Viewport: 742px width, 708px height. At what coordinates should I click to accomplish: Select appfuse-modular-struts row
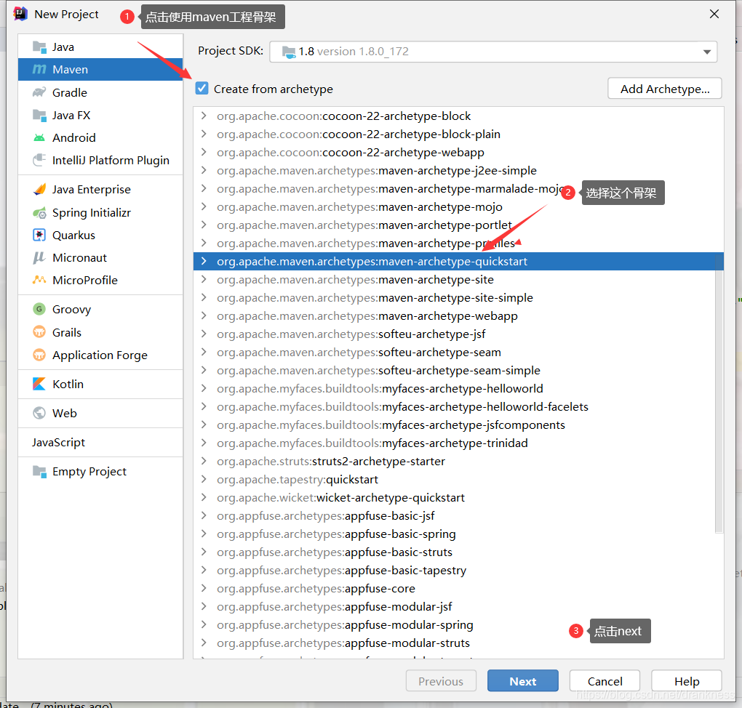(x=458, y=643)
